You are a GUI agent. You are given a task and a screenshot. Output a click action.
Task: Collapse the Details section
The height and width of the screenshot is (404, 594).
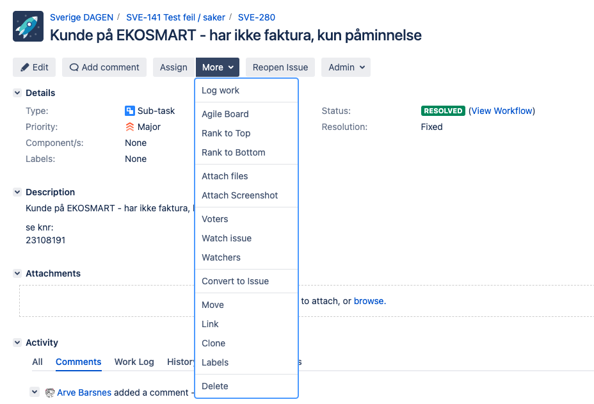(x=17, y=93)
